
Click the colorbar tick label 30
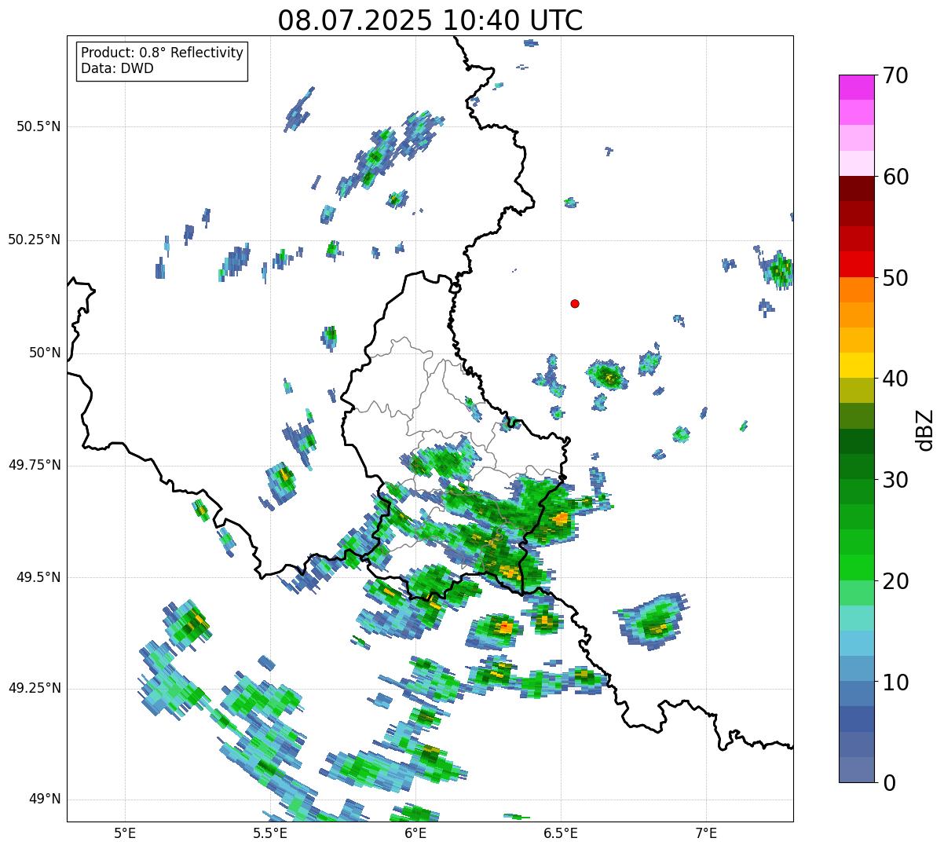(x=895, y=480)
